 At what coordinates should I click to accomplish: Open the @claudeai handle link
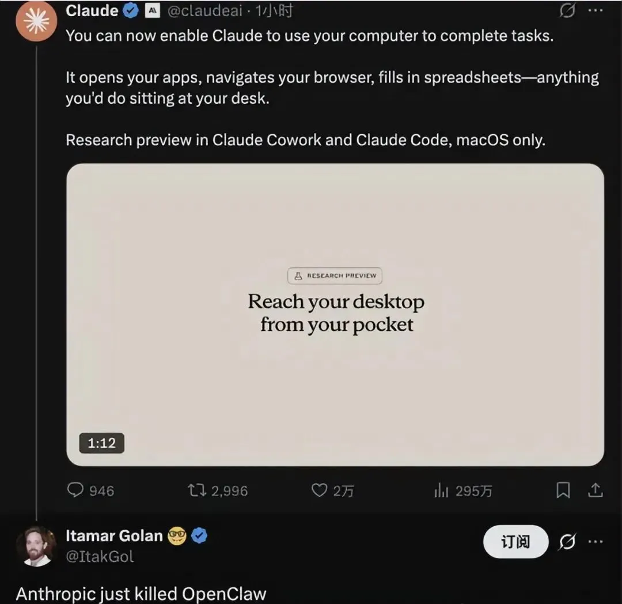(x=204, y=10)
